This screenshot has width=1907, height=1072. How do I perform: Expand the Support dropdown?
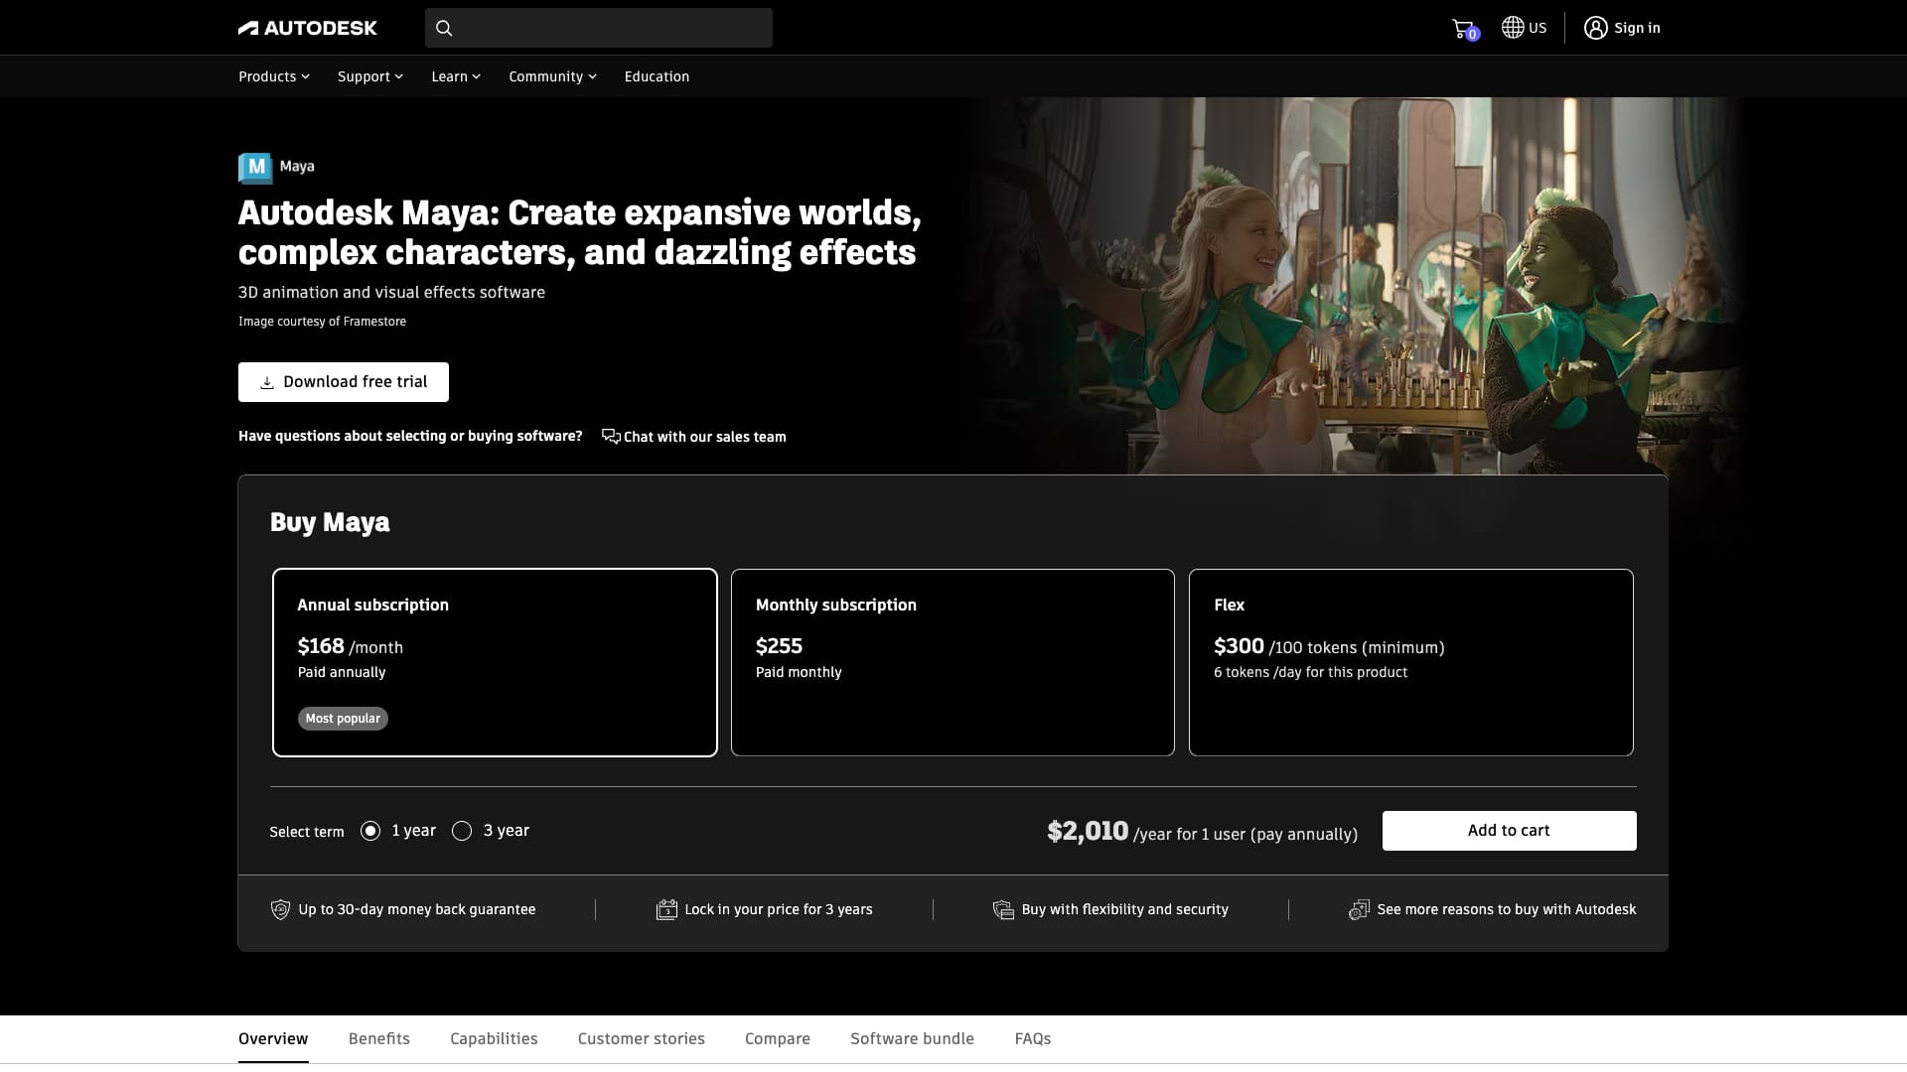(x=369, y=76)
